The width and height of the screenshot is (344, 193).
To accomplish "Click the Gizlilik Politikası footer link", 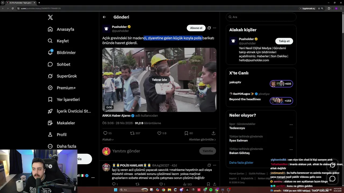I will 257,174.
